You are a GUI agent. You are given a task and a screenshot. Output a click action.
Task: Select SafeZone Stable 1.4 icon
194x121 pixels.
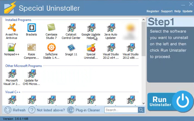51,47
